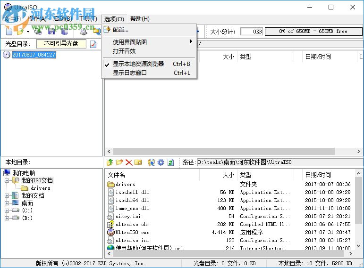Click the ultraiso.ini file icon
Viewport: 364px width, 268px height.
[x=110, y=240]
